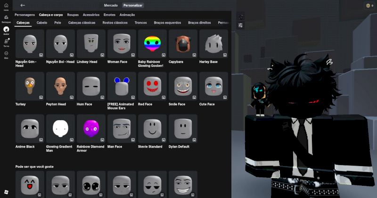377x198 pixels.
Task: Equip the Nguyễn Boi - Head thumbnail
Action: pos(60,44)
